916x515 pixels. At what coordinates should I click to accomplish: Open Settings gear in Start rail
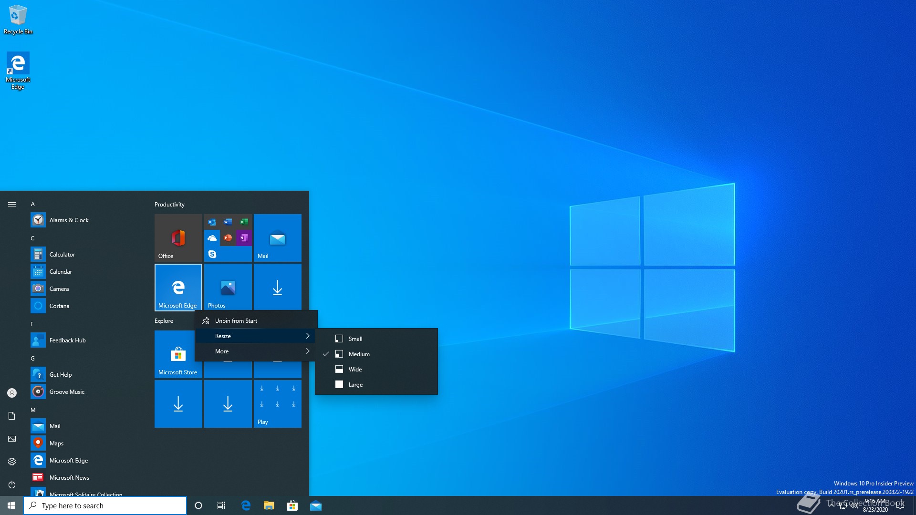pyautogui.click(x=12, y=462)
